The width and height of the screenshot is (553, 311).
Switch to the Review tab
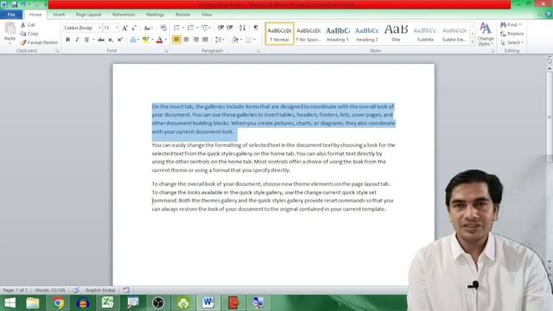pos(182,15)
